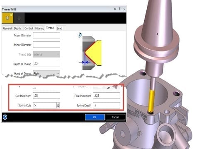Click the Cancel button
Image resolution: width=199 pixels, height=149 pixels.
(x=116, y=117)
